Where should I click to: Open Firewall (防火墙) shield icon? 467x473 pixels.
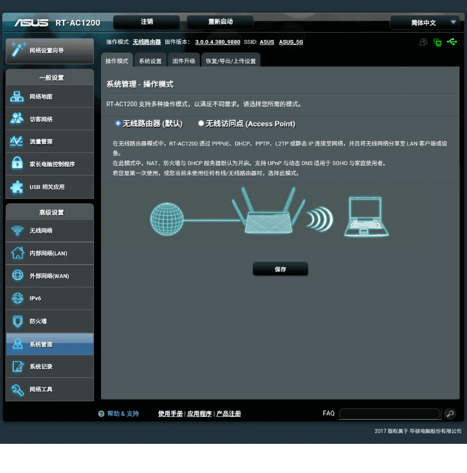(x=18, y=321)
